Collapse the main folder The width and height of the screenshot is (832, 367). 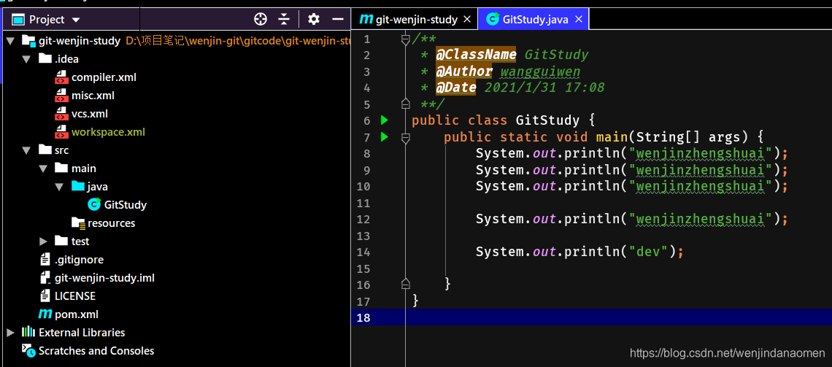(x=44, y=169)
